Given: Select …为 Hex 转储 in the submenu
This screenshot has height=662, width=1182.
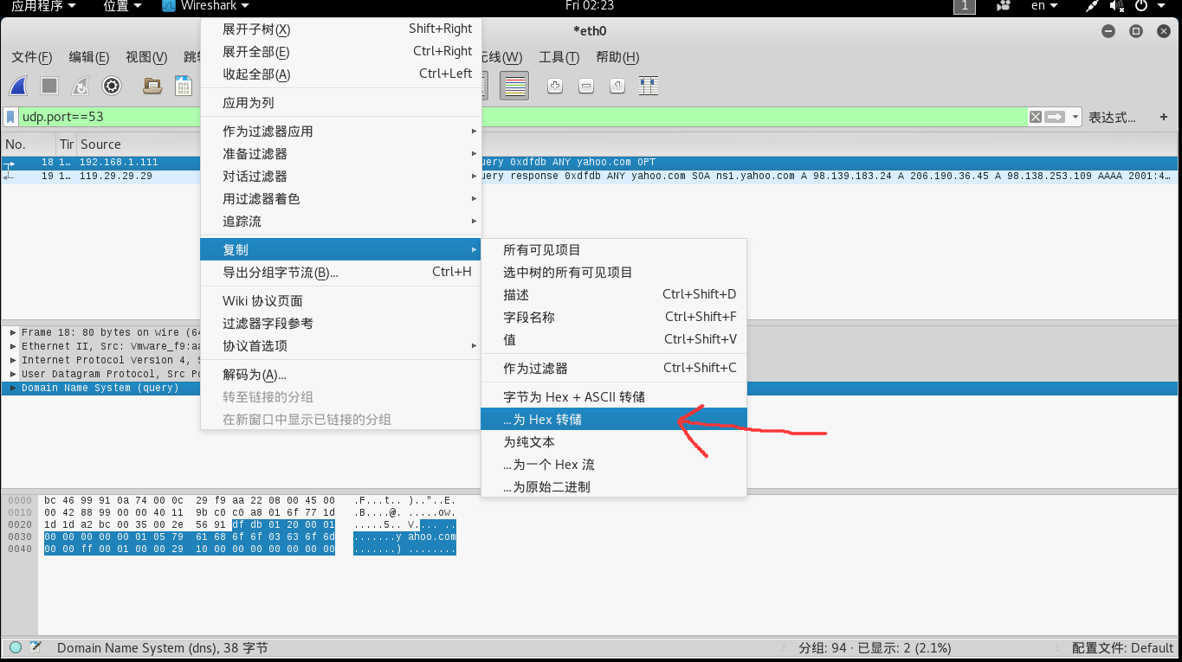Looking at the screenshot, I should point(613,420).
